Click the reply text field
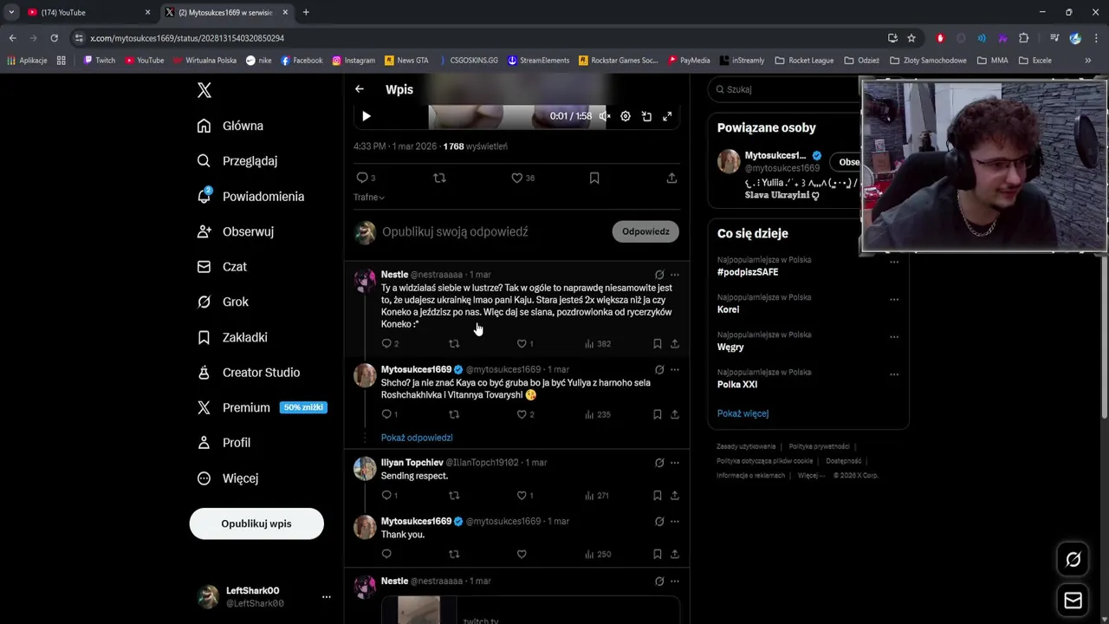The height and width of the screenshot is (624, 1109). coord(494,232)
